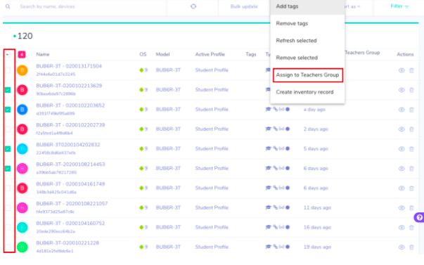View details eye icon for BUB6R-3T - 020013171504
The width and height of the screenshot is (424, 265).
pyautogui.click(x=401, y=70)
